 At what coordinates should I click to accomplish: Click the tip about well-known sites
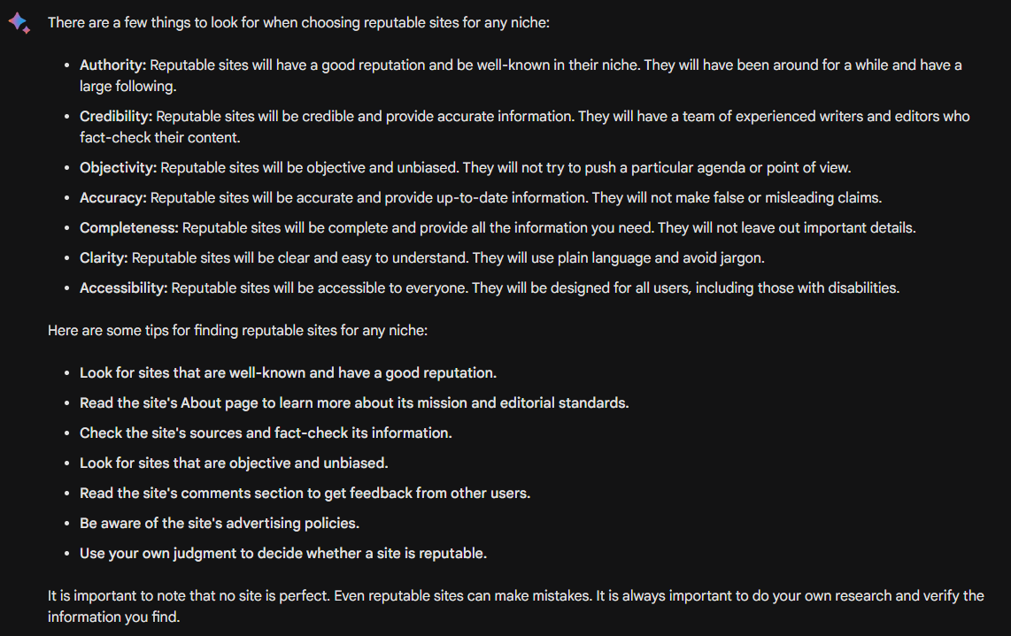click(288, 373)
